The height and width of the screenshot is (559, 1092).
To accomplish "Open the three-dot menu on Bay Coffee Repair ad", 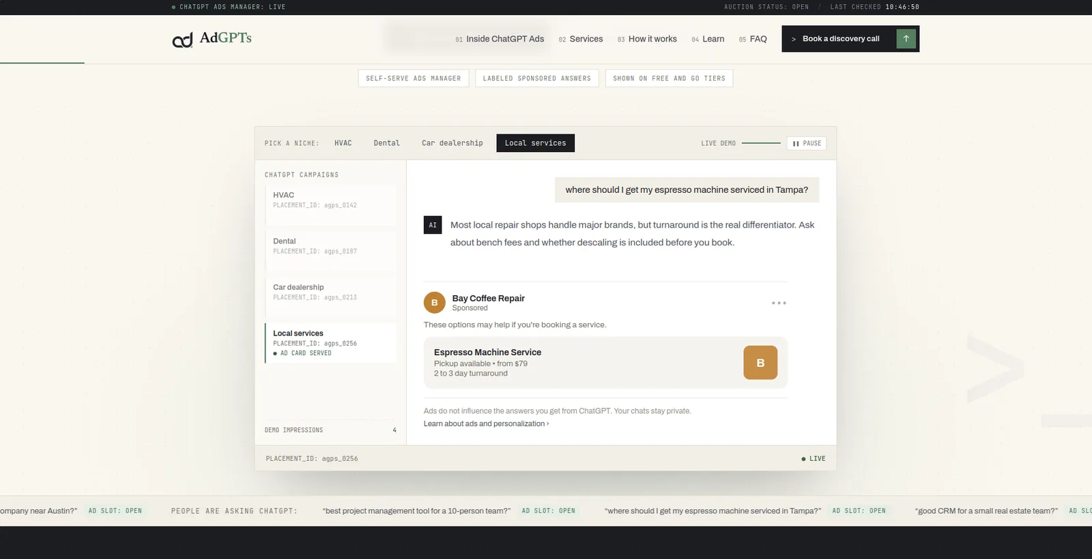I will coord(779,303).
